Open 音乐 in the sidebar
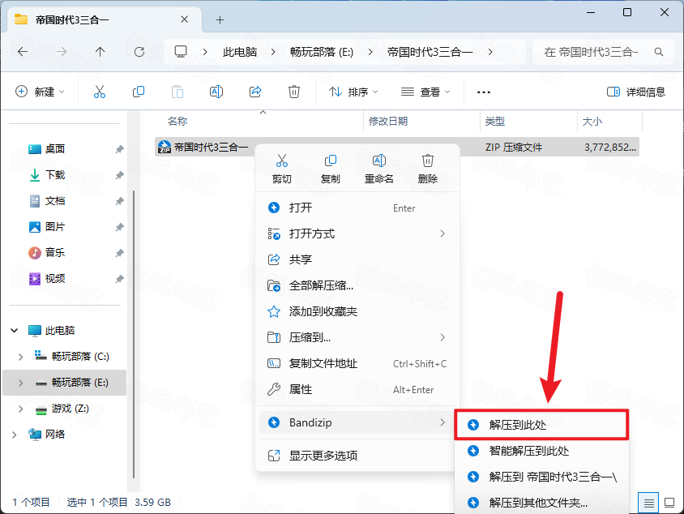 pos(54,253)
